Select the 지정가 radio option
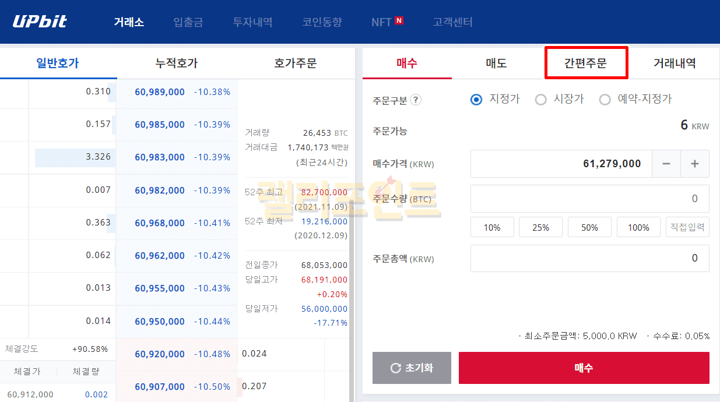The height and width of the screenshot is (402, 720). 476,100
